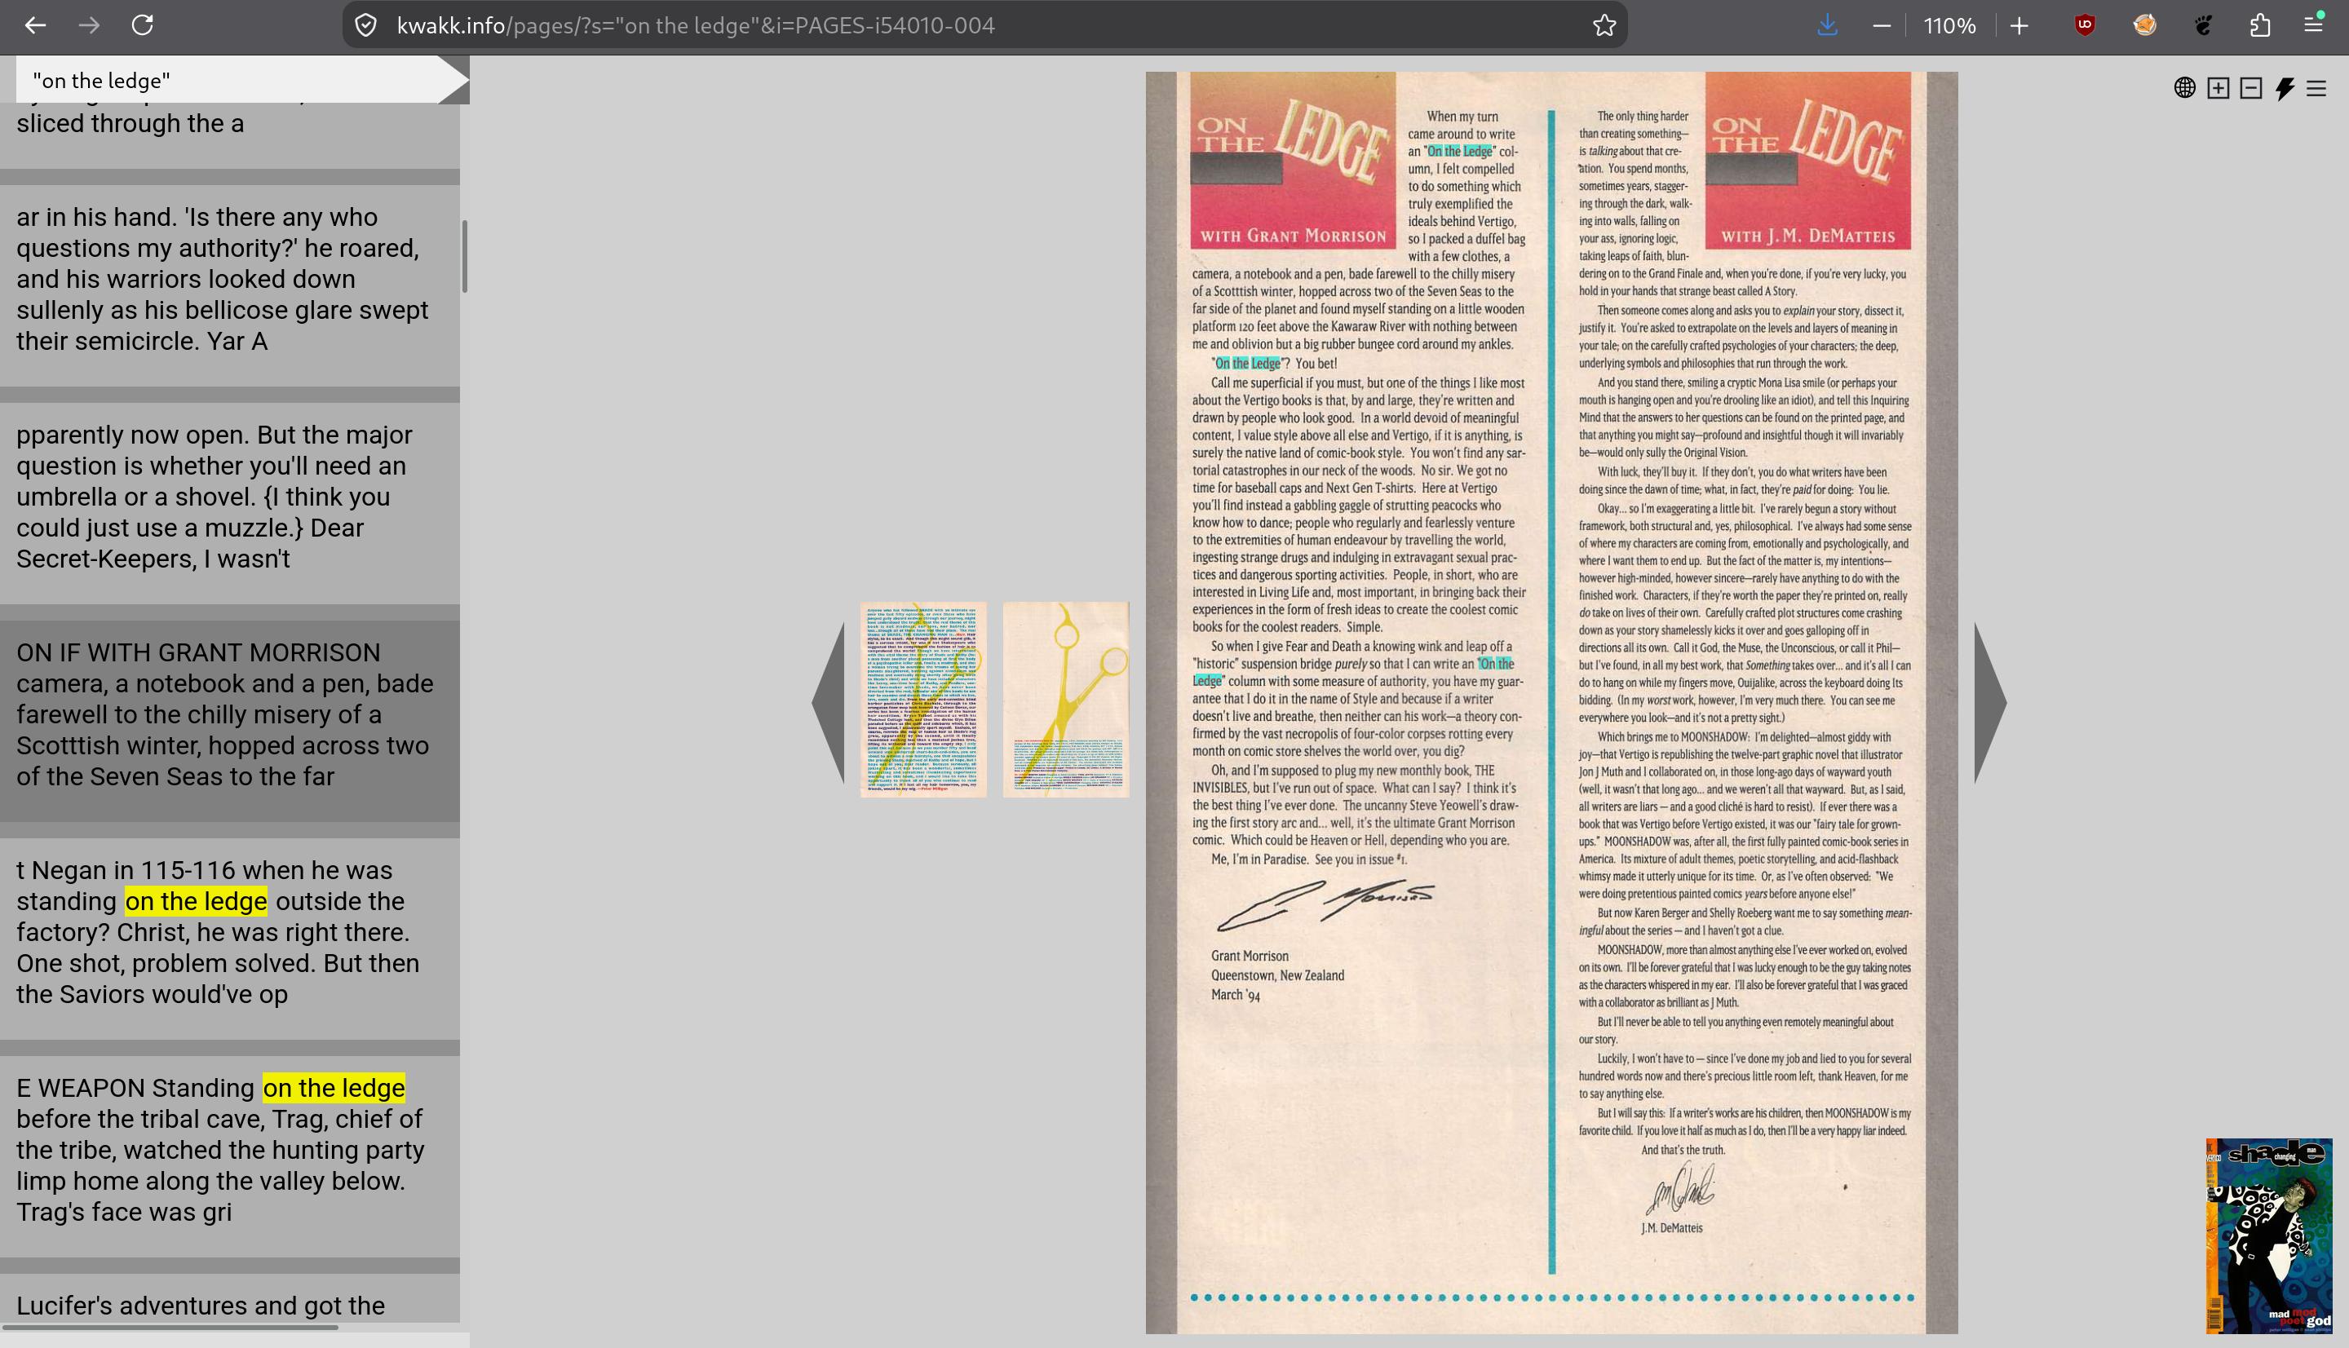Click the "Queenstown, New Zealand" line
2349x1348 pixels.
click(1278, 976)
